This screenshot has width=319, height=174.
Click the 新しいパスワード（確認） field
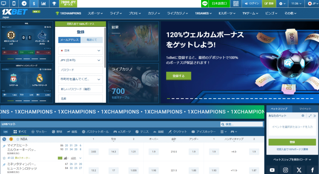pos(80,89)
